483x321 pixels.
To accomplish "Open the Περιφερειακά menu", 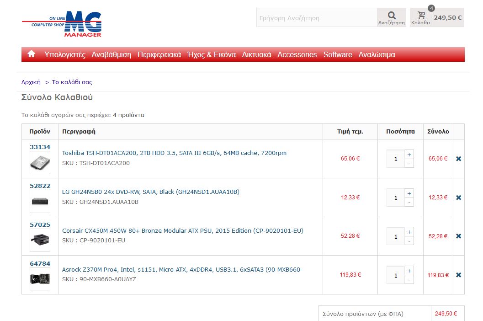I will point(159,54).
